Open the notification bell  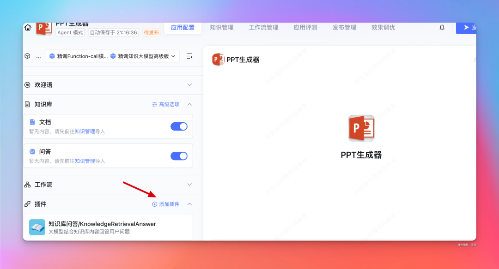click(x=442, y=28)
